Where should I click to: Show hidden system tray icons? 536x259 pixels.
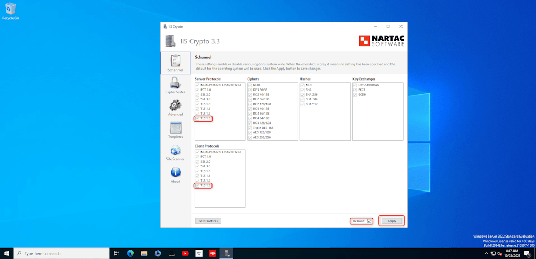click(487, 254)
